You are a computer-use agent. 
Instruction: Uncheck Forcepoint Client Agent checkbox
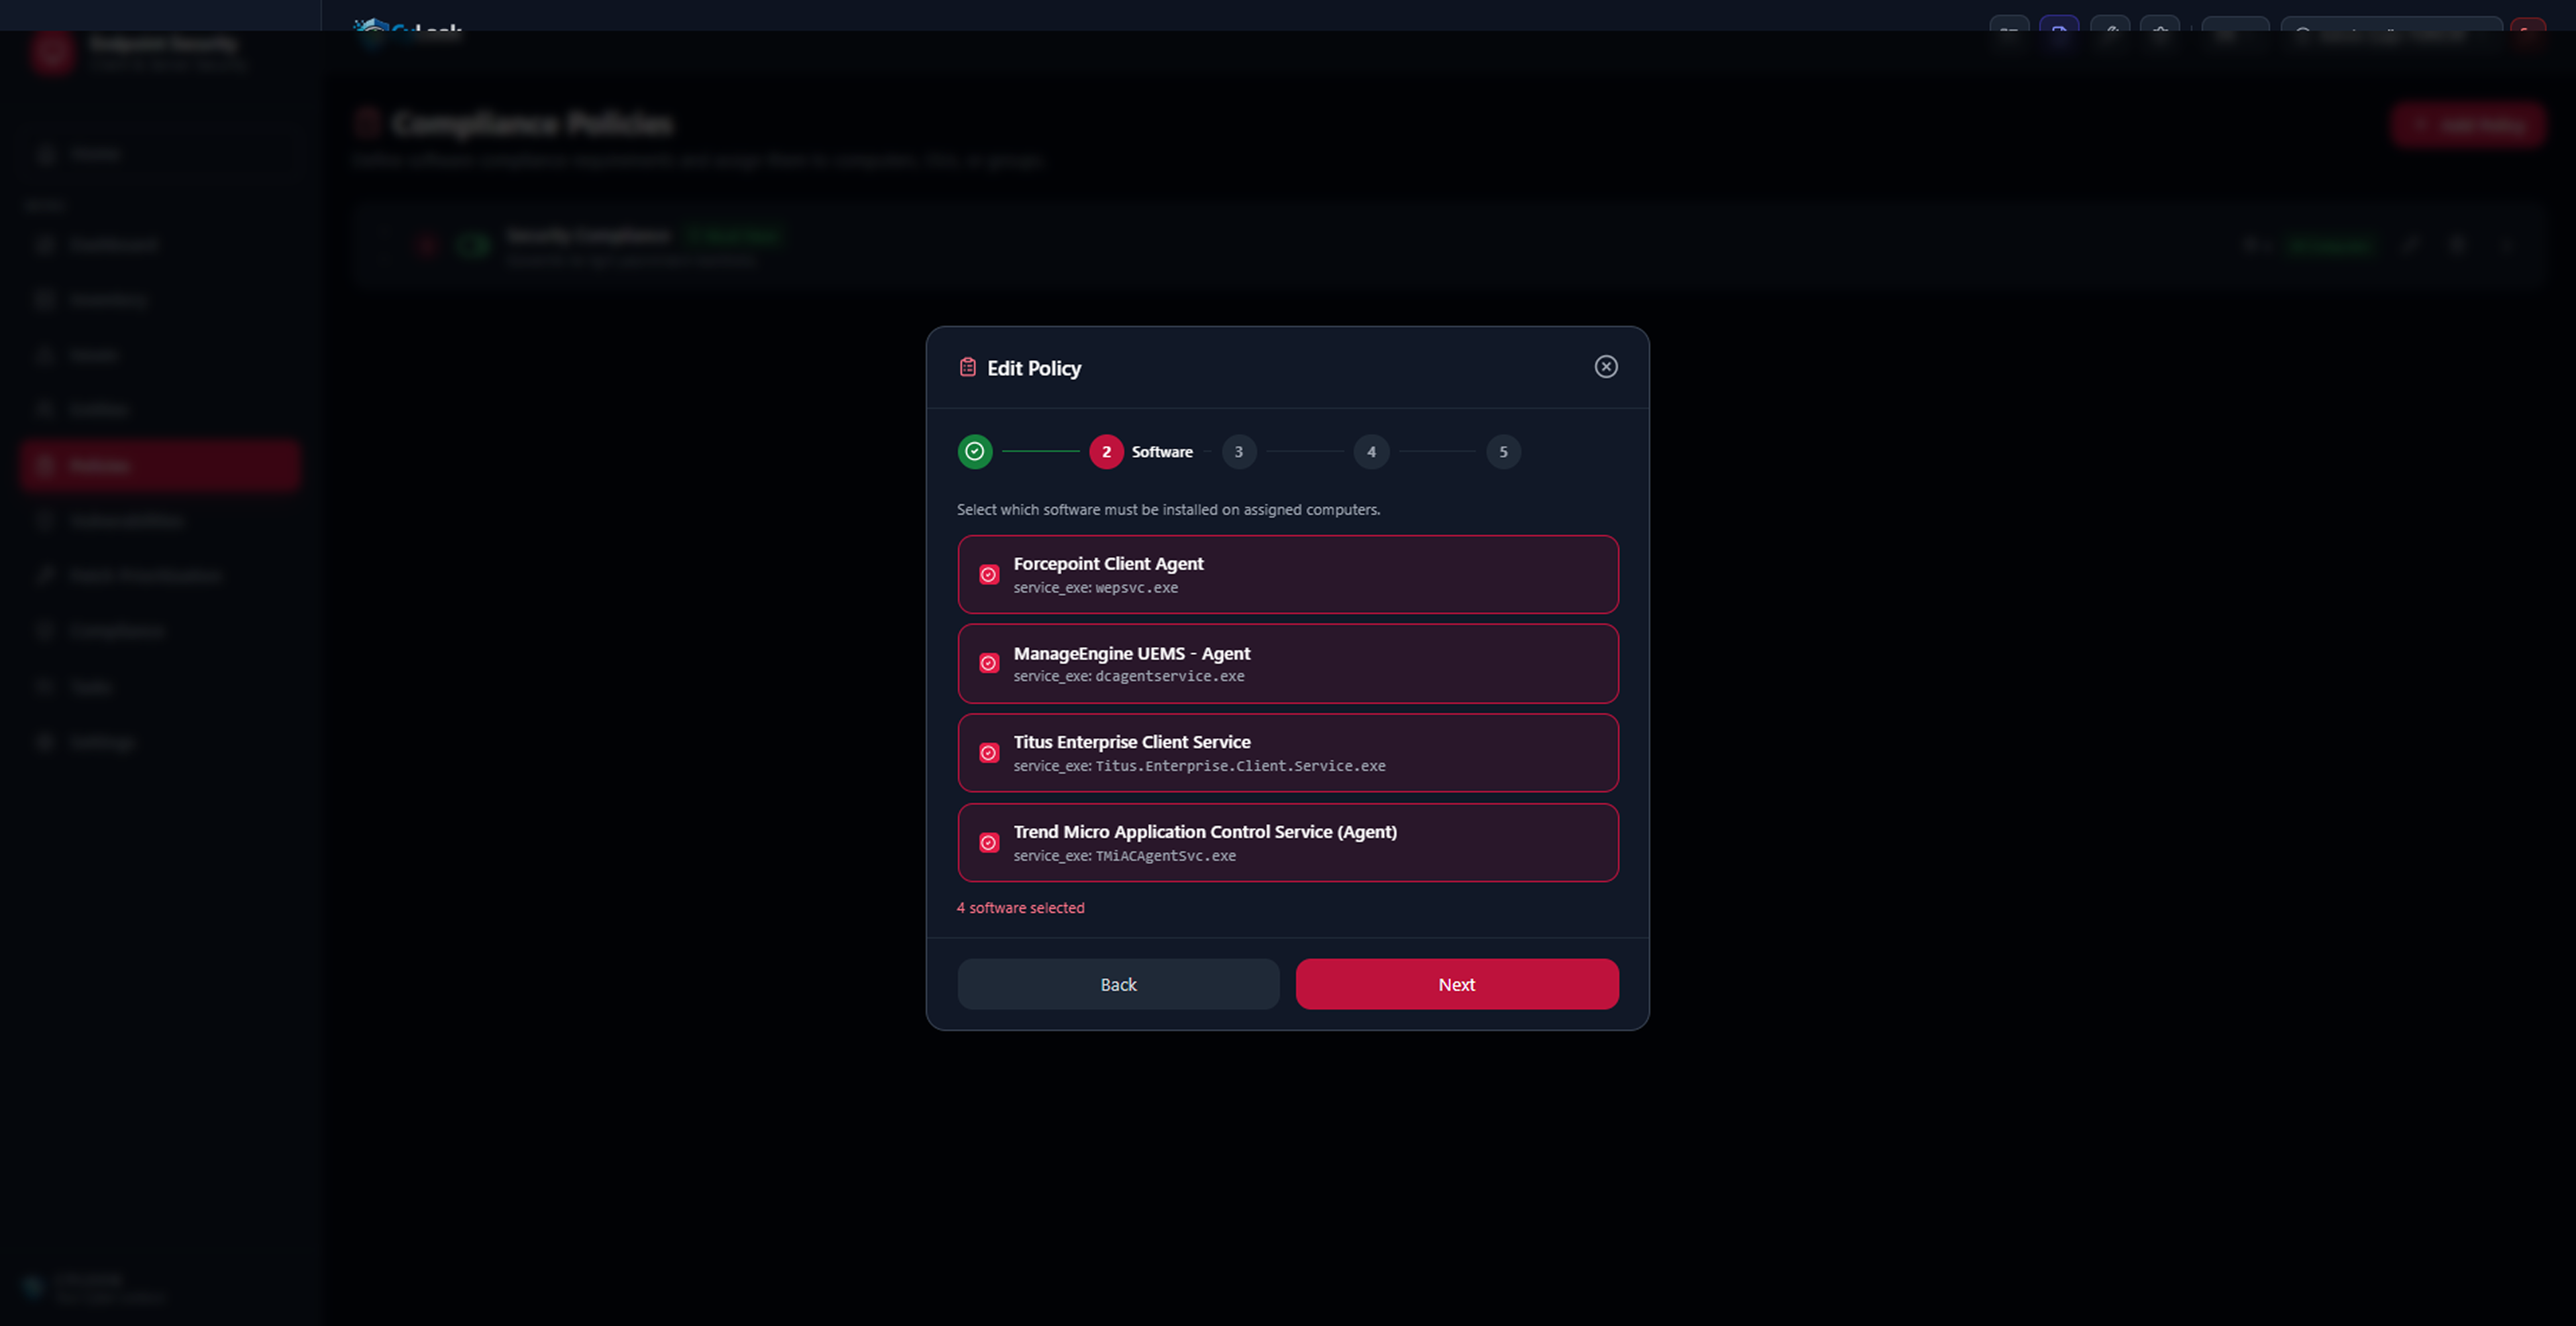tap(988, 575)
